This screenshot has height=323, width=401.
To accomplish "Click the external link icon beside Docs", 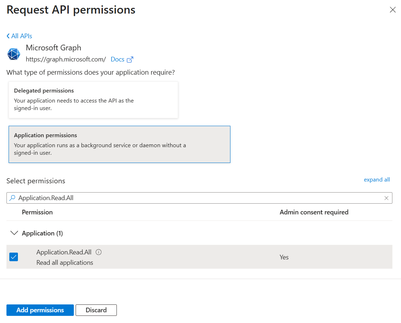I will click(130, 59).
